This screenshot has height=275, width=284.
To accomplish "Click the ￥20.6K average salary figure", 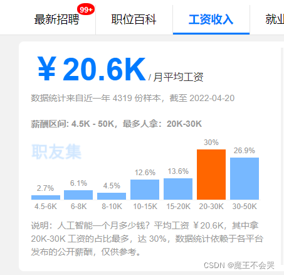I will click(92, 69).
